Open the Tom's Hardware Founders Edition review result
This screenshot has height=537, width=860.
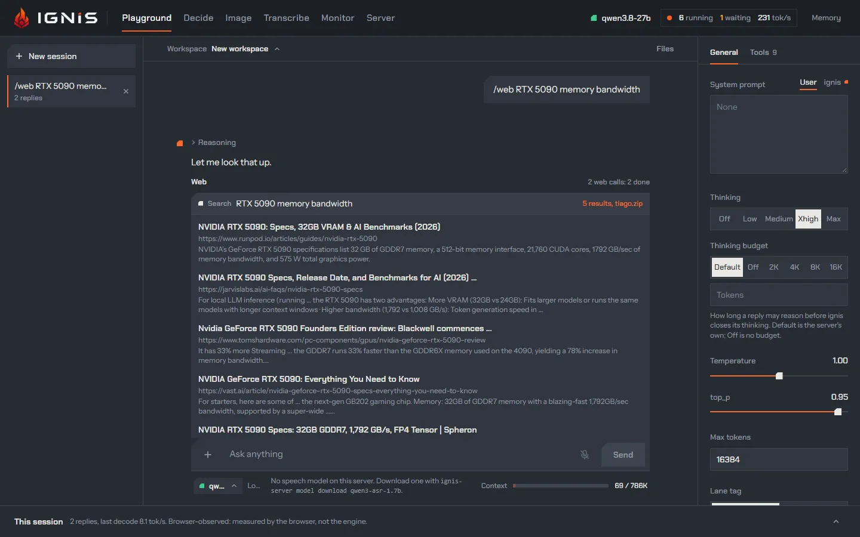(x=345, y=329)
